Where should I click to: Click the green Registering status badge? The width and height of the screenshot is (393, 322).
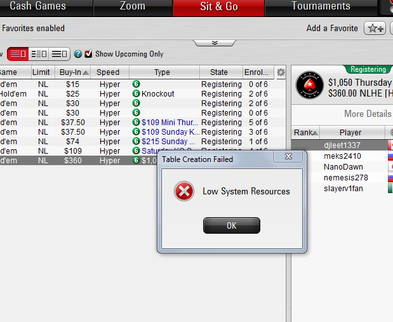368,69
